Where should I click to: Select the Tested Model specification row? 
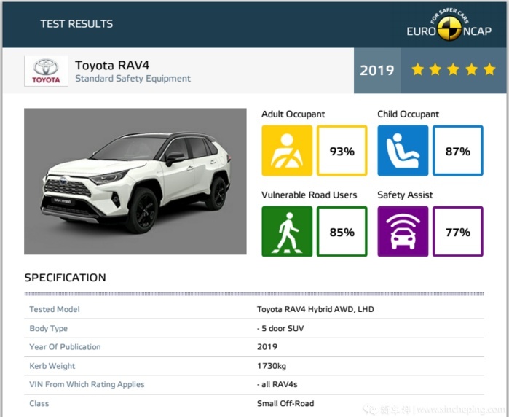(254, 309)
